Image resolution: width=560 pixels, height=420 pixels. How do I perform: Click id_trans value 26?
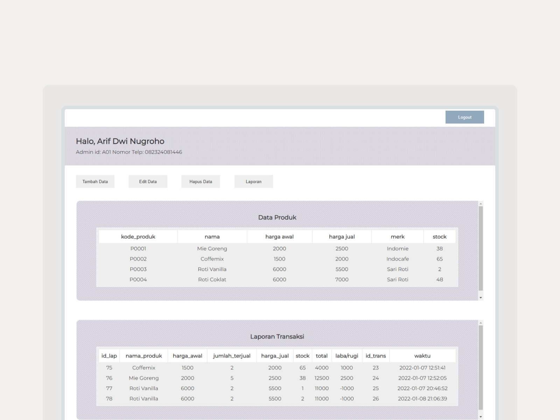376,399
